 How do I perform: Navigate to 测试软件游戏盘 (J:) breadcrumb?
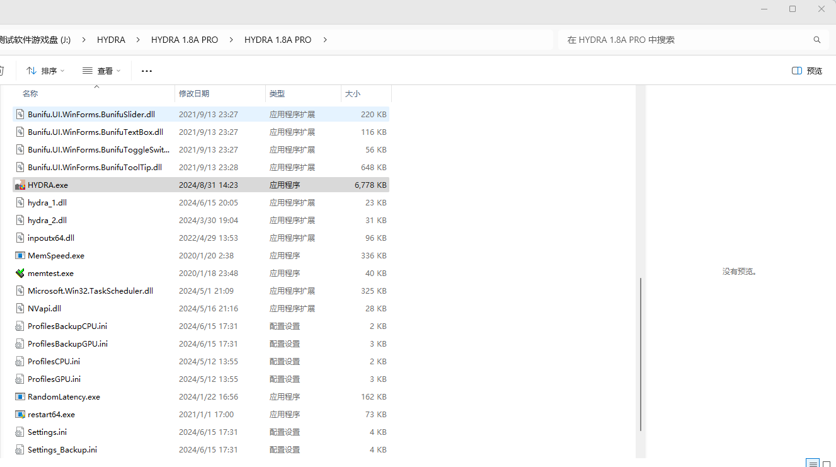35,40
